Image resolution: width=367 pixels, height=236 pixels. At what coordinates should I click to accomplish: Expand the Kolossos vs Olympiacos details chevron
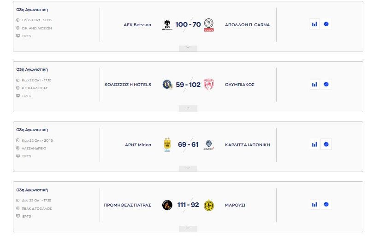(188, 108)
